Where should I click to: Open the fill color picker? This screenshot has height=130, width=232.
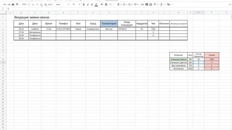click(x=102, y=5)
